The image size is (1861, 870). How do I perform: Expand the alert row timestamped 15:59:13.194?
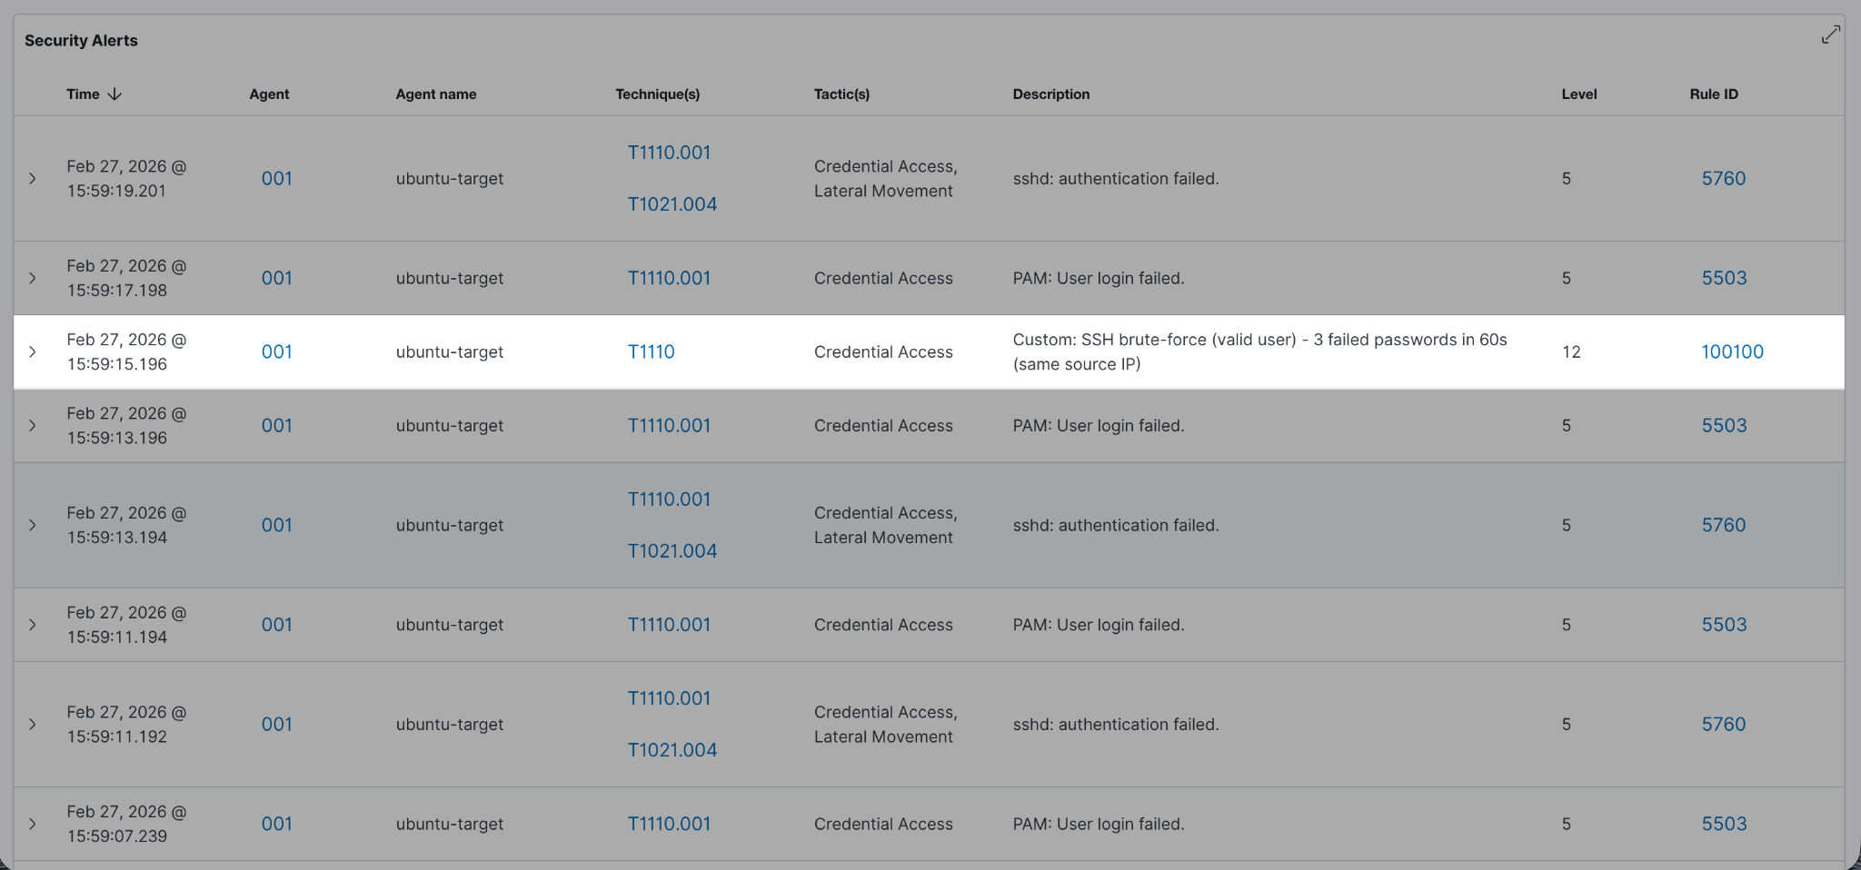coord(33,526)
